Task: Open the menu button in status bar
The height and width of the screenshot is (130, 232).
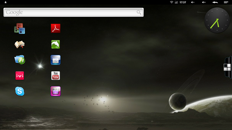Action: point(226,2)
